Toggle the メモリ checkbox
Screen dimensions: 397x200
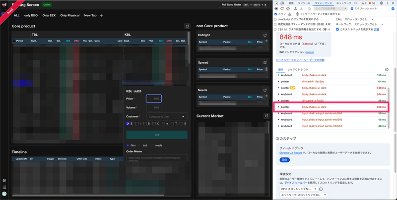point(276,14)
